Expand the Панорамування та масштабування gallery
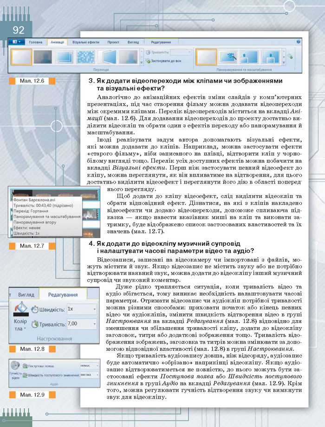The height and width of the screenshot is (427, 325). pos(284,62)
